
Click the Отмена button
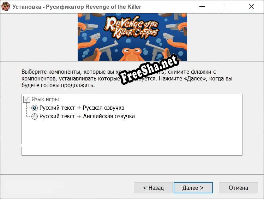point(238,188)
